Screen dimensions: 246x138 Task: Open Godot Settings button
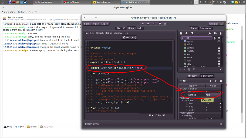216,24
